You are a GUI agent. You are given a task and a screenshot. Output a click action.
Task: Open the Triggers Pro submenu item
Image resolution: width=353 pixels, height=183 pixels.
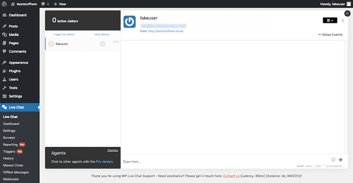point(13,152)
